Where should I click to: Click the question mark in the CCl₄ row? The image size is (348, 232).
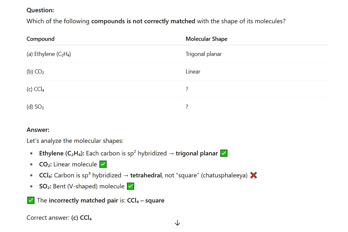click(x=187, y=89)
